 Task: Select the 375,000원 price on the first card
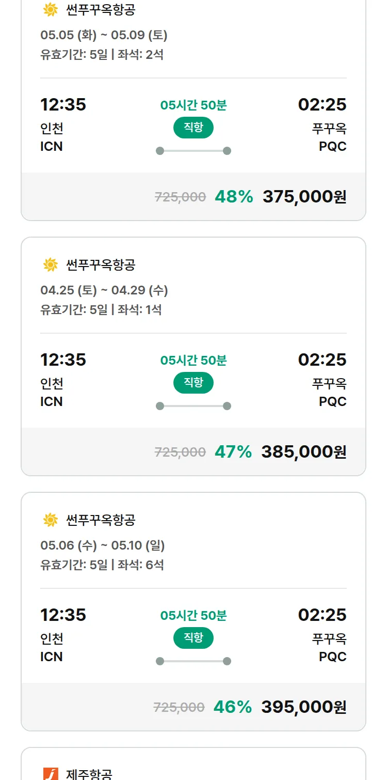304,197
